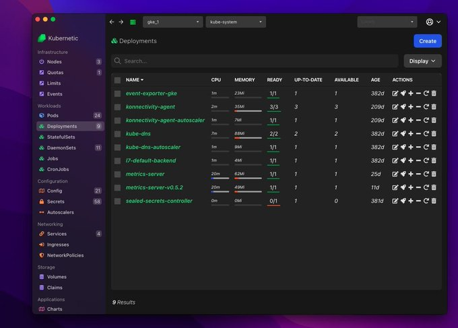Screen dimensions: 458x328
Task: Open NetworkPolicies in the sidebar
Action: 70,255
